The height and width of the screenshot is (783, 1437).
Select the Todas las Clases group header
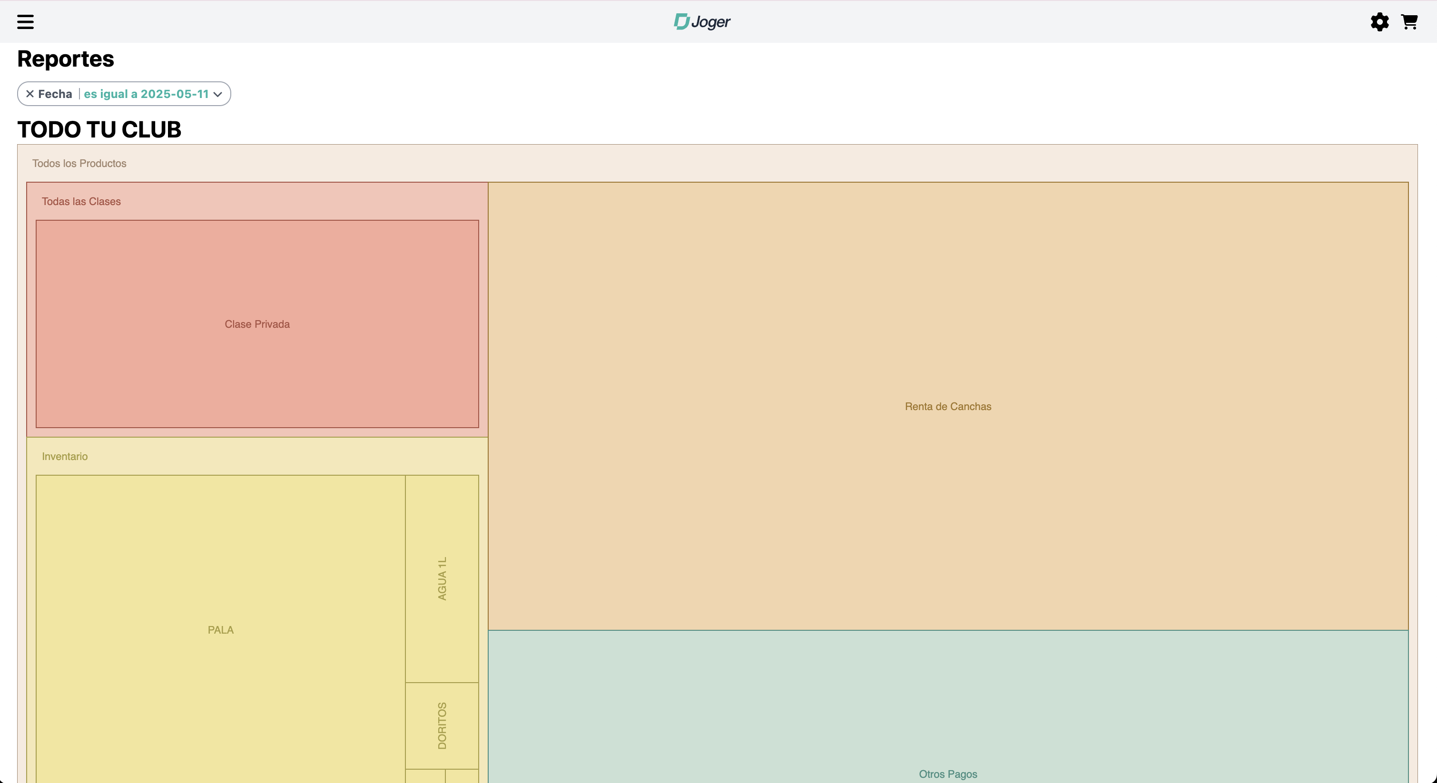coord(81,201)
